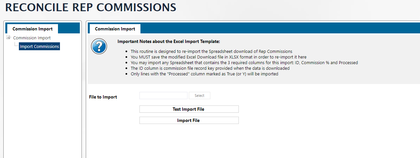The height and width of the screenshot is (158, 420).
Task: Click empty area below the sidebar tree
Action: [x=42, y=106]
